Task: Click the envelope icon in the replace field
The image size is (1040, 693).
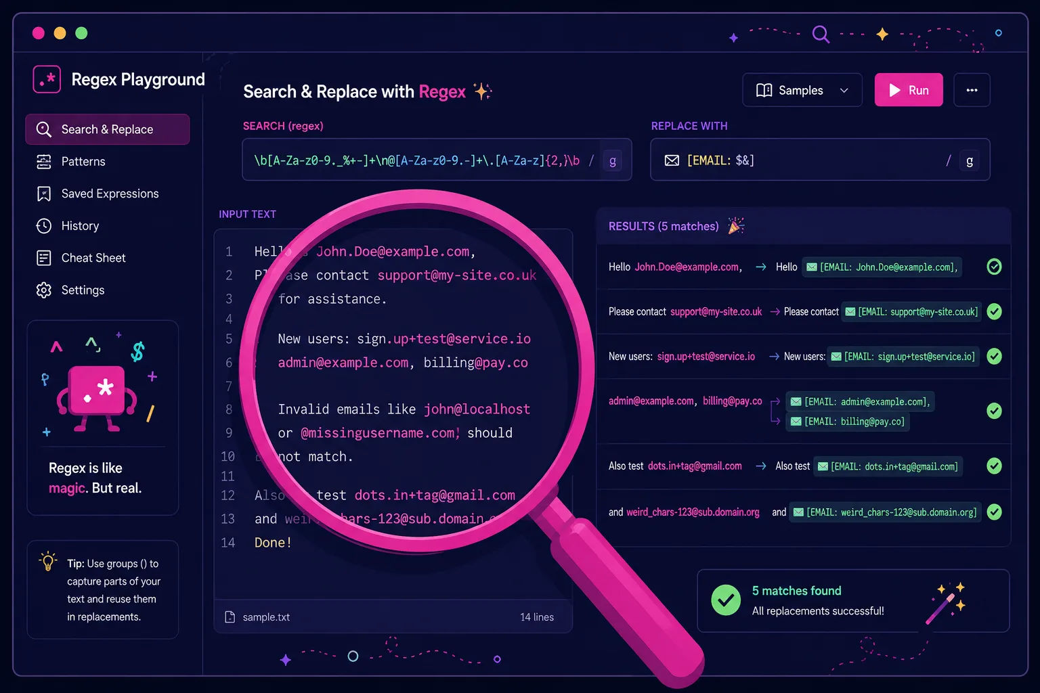Action: 672,160
